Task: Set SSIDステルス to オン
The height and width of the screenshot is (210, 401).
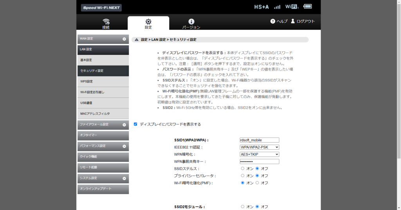Action: pos(243,169)
